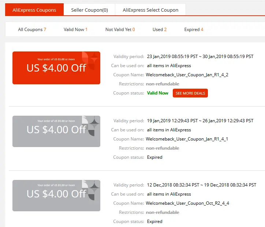
Task: Filter by Used 2 coupons
Action: click(x=160, y=30)
